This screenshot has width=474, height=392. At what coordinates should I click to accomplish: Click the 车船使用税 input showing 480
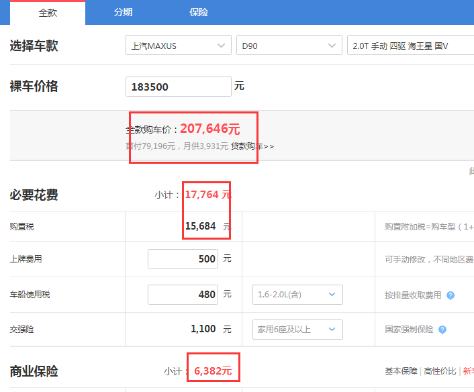coord(183,295)
